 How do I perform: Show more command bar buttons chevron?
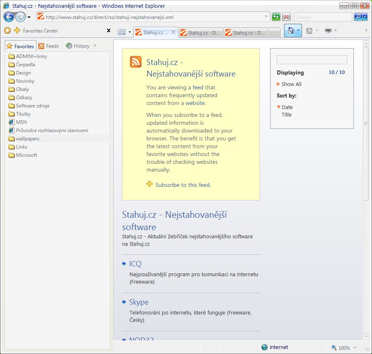pos(366,30)
